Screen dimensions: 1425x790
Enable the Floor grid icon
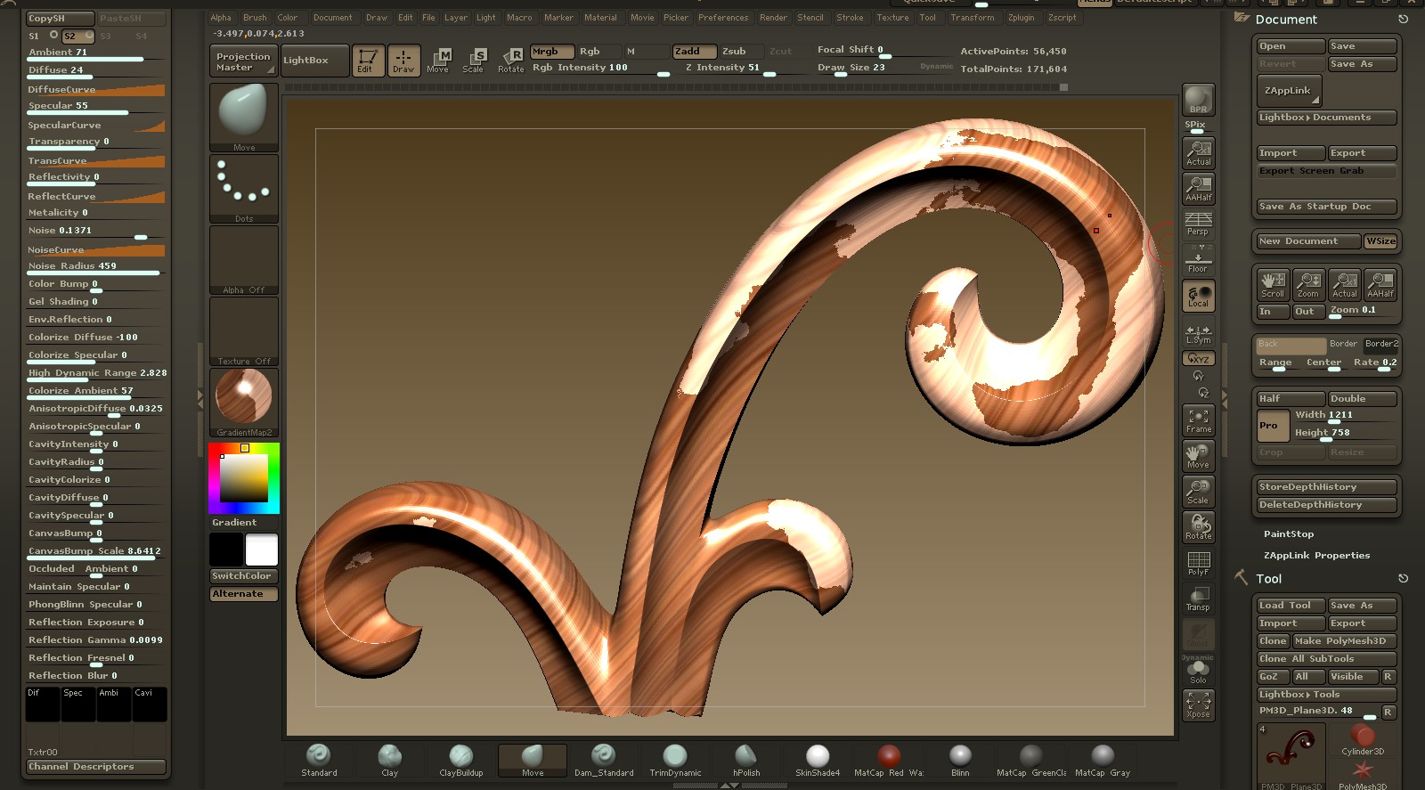(1198, 260)
